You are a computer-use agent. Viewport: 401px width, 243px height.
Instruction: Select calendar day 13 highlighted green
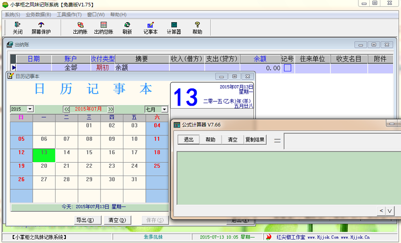coord(44,155)
